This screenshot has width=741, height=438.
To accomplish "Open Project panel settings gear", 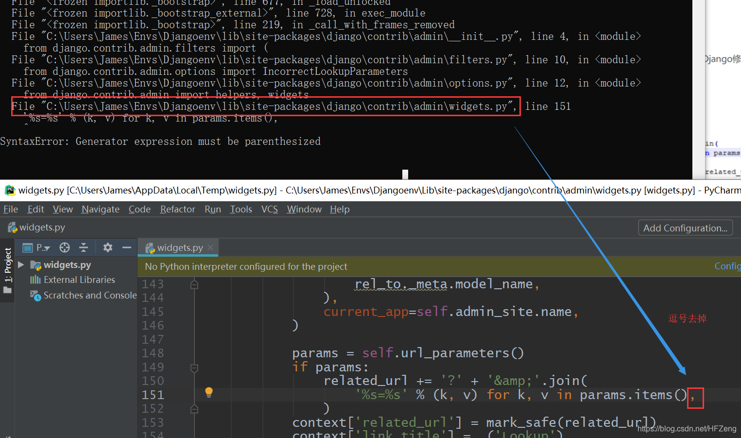I will 108,247.
